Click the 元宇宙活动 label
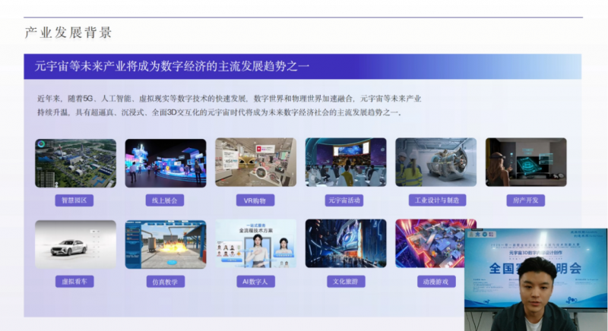This screenshot has height=331, width=608. pyautogui.click(x=345, y=200)
